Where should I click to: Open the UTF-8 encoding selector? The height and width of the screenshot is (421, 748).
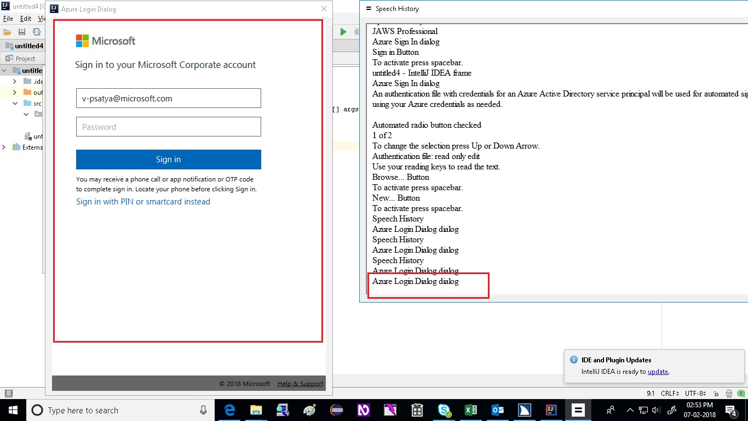click(x=696, y=393)
